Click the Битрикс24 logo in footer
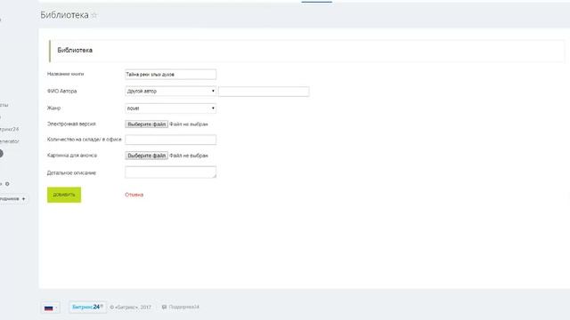The image size is (570, 320). [x=87, y=307]
